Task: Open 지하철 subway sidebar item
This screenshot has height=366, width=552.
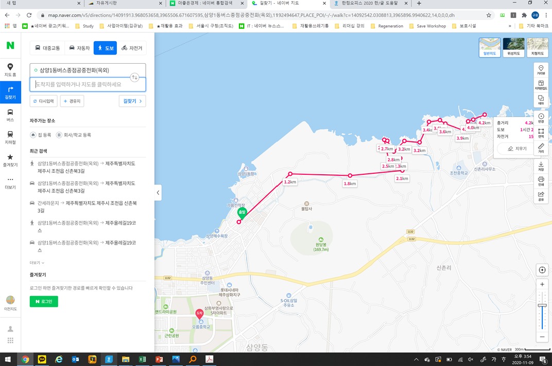Action: coord(10,137)
